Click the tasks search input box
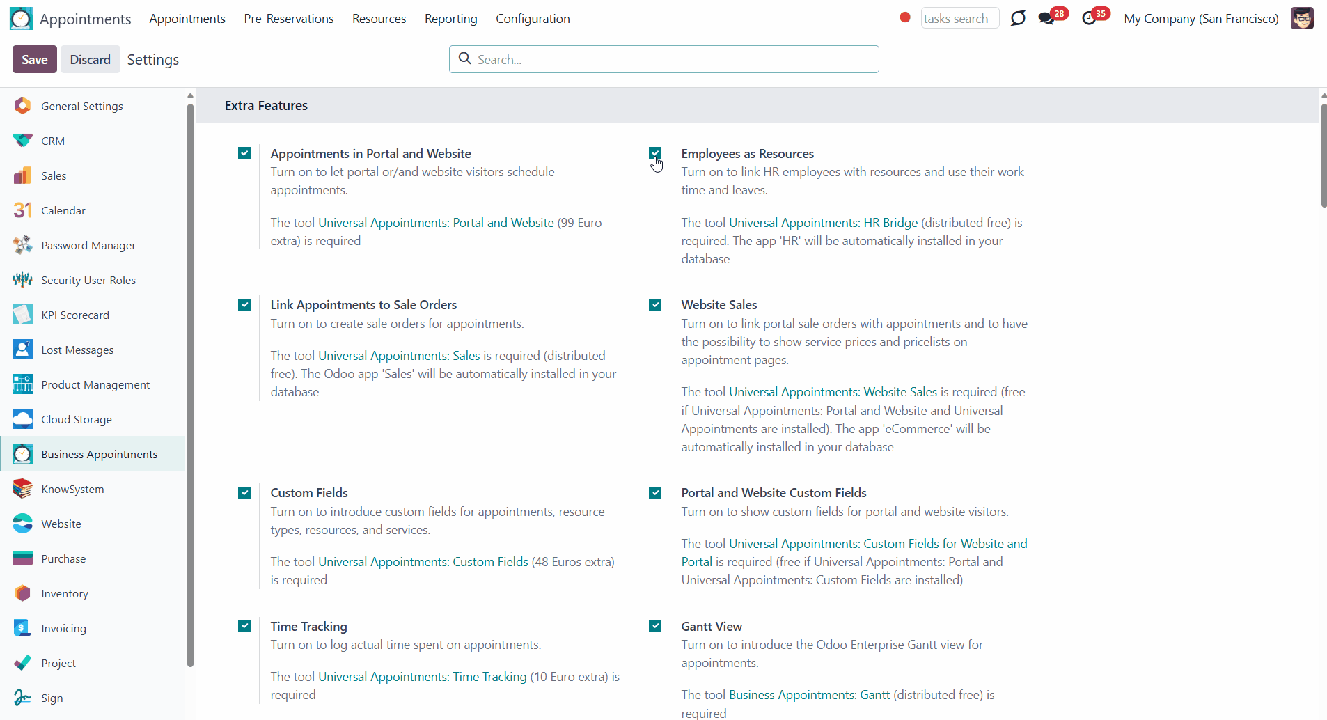Viewport: 1327px width, 720px height. click(x=959, y=18)
